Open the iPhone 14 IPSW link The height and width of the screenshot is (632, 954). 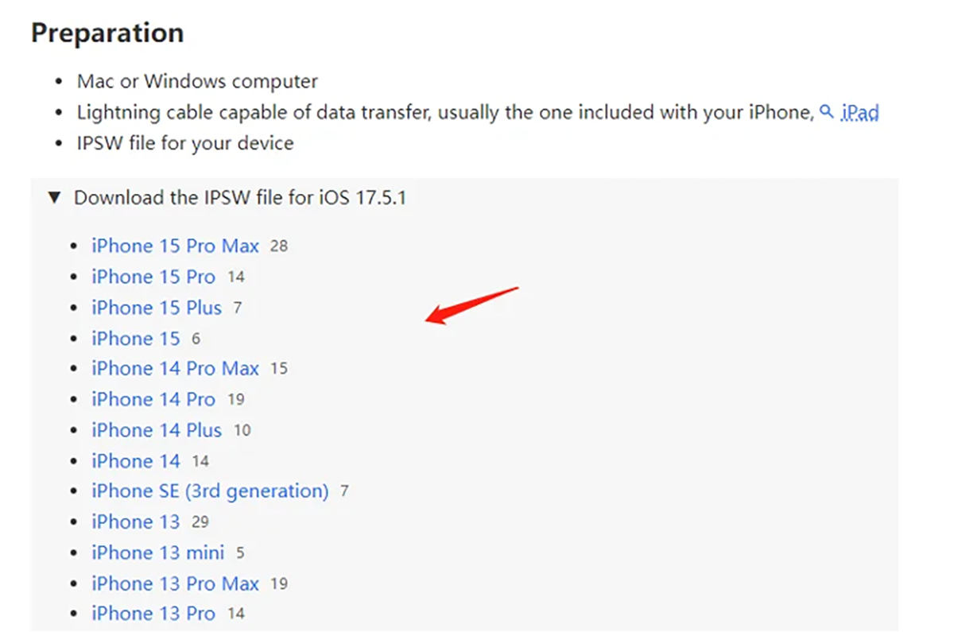[x=135, y=460]
